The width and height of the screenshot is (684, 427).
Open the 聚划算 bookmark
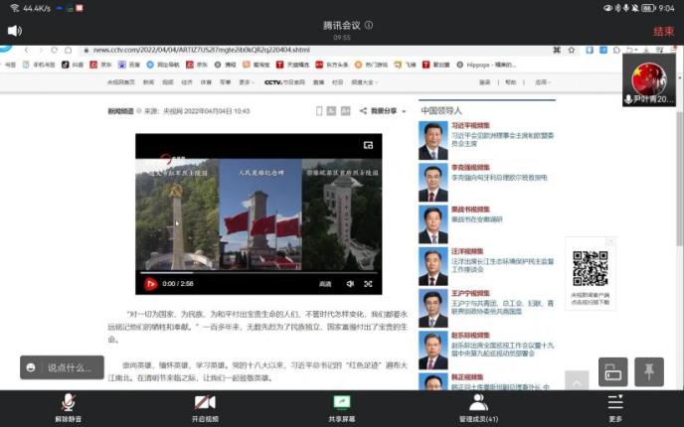tap(436, 65)
